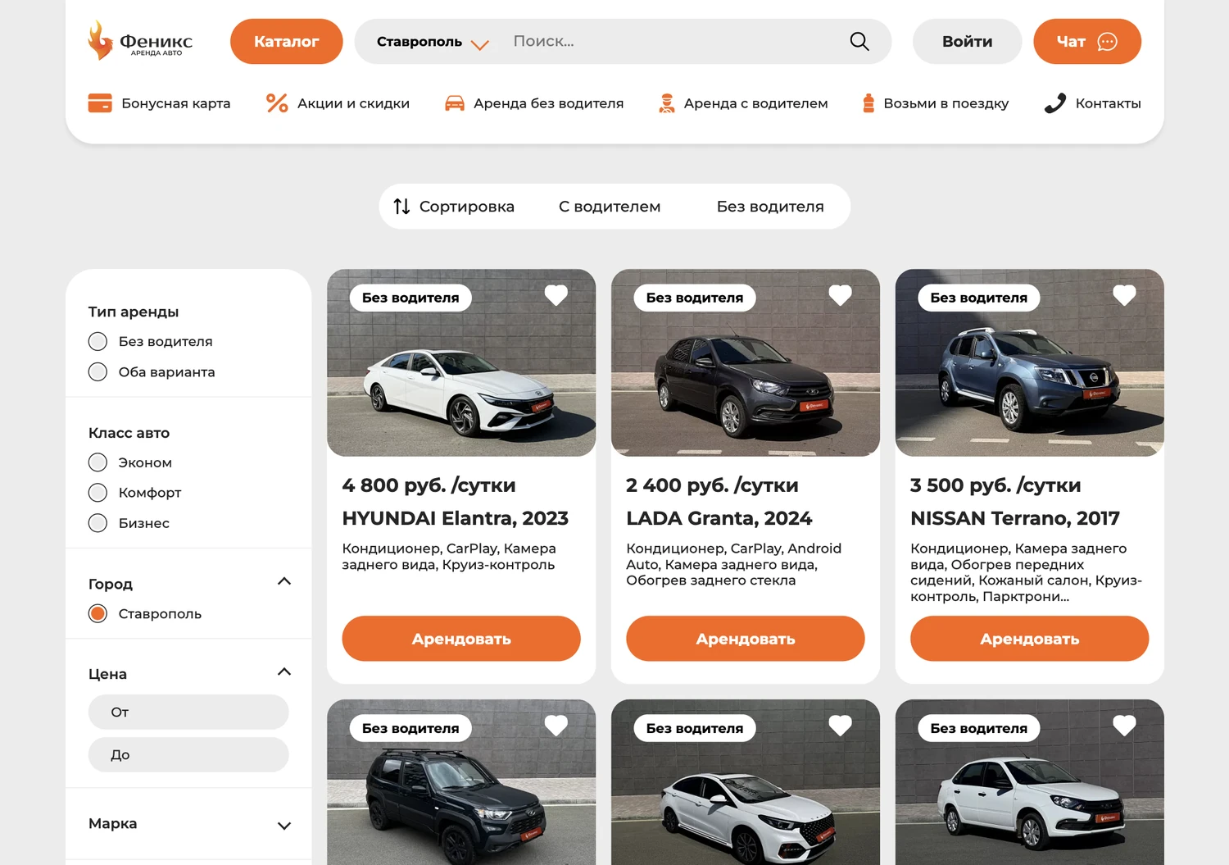
Task: Click the percent discount icon
Action: pyautogui.click(x=277, y=103)
